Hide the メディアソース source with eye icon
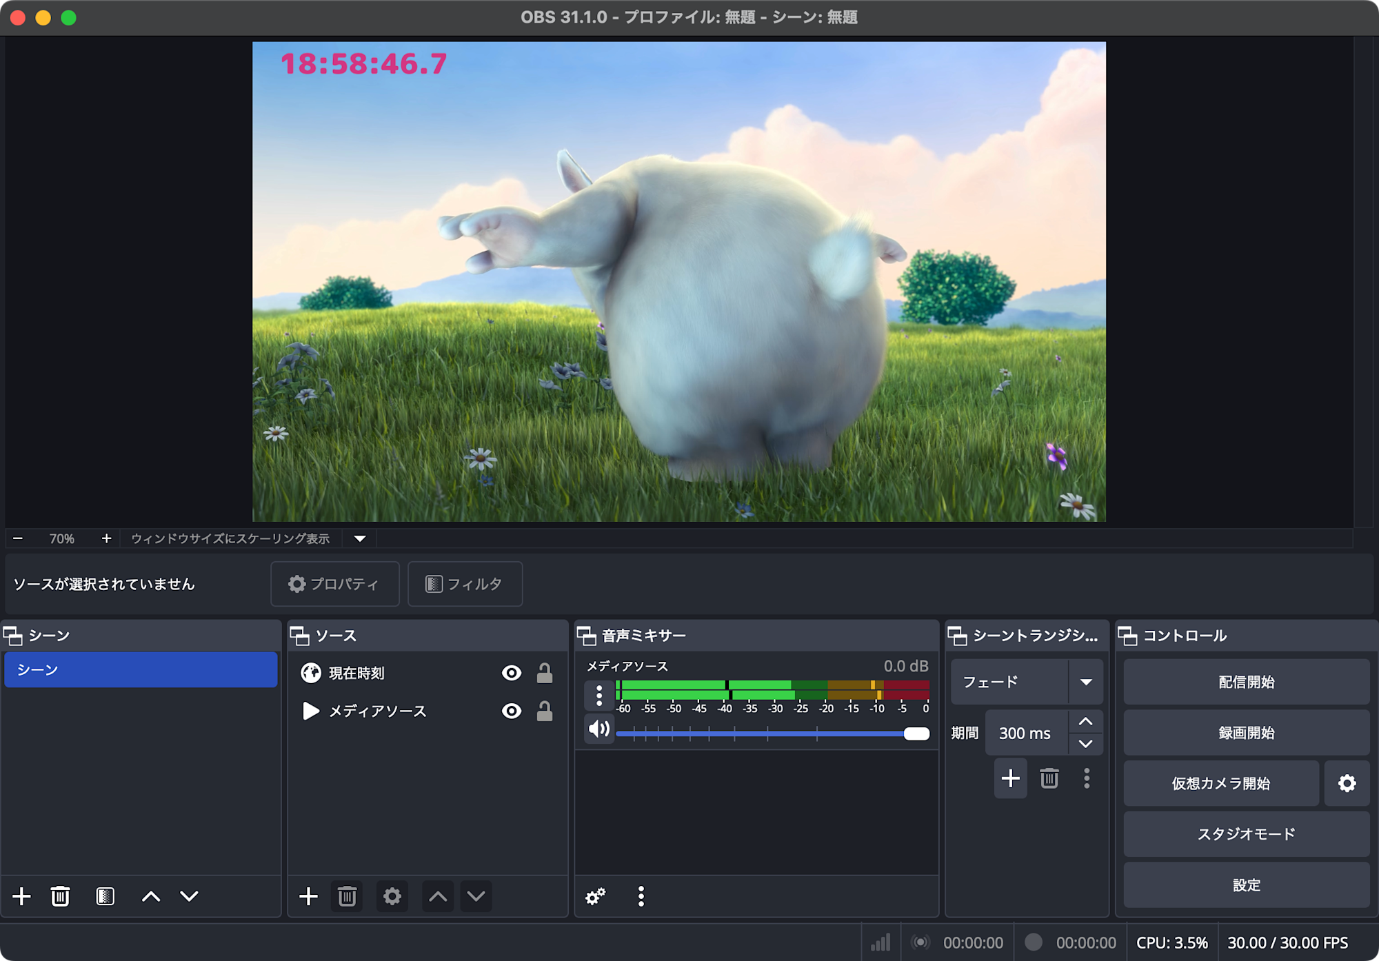 click(x=511, y=711)
